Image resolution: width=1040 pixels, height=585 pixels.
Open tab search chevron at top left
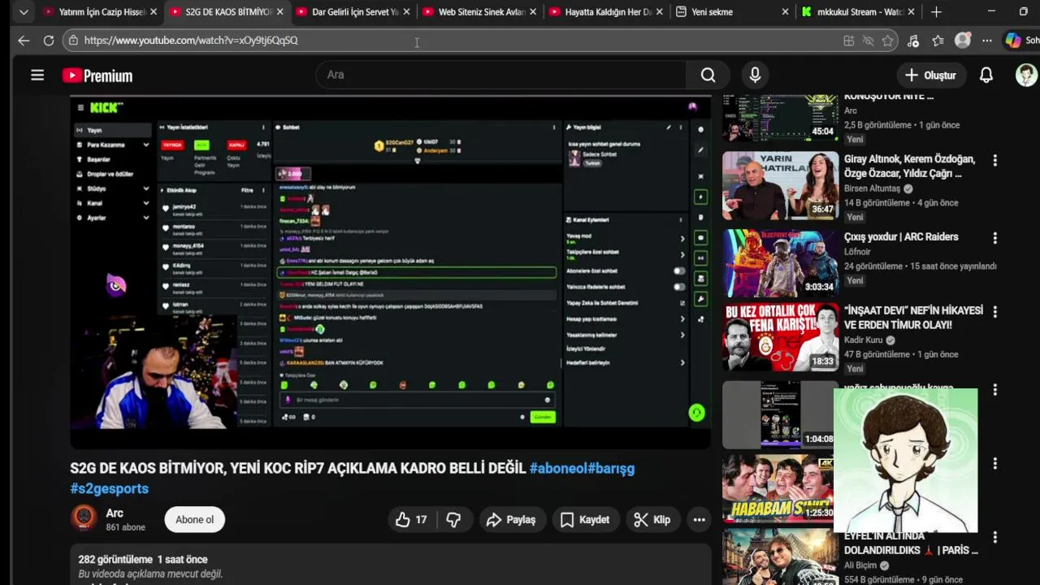point(24,12)
